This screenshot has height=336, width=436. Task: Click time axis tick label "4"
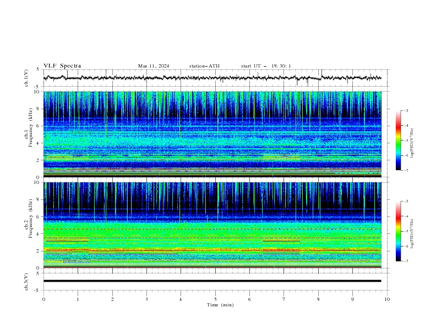pyautogui.click(x=181, y=299)
